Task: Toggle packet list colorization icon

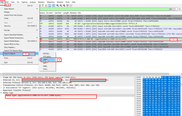Action: pyautogui.click(x=53, y=6)
